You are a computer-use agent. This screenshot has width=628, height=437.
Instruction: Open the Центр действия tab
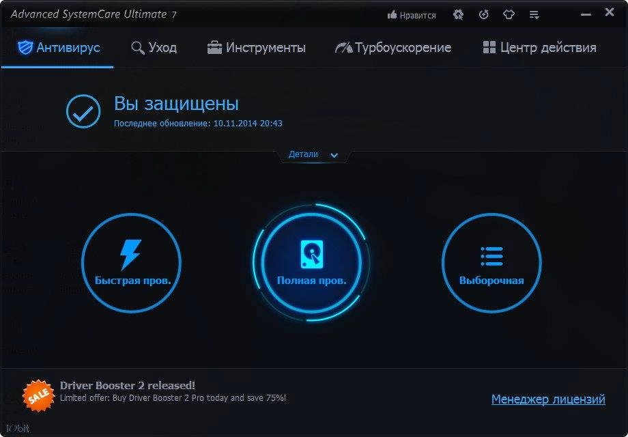coord(539,48)
